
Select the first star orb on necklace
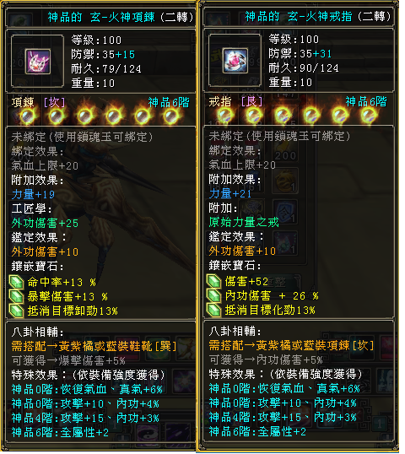pyautogui.click(x=28, y=116)
